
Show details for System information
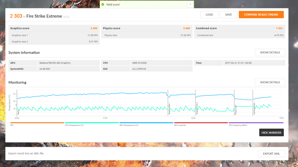point(270,52)
